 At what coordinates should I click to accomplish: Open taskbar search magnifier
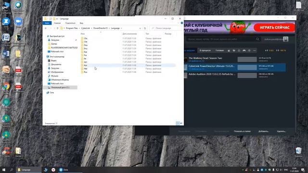(x=12, y=170)
